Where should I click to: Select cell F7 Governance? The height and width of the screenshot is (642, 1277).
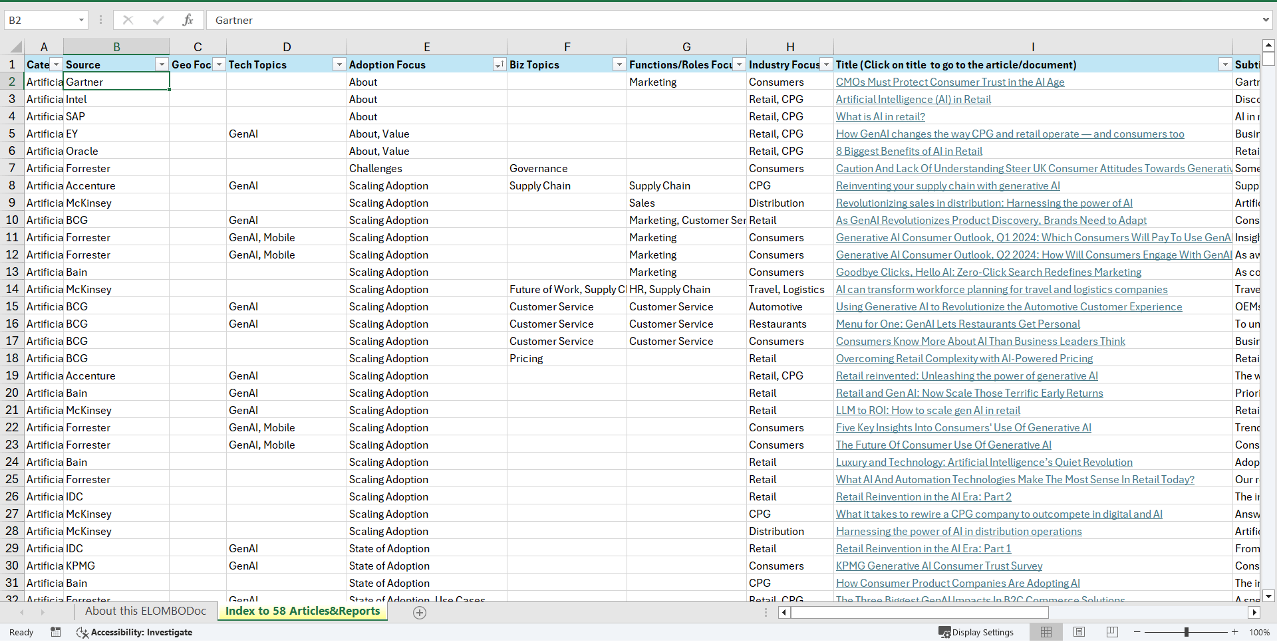point(567,168)
